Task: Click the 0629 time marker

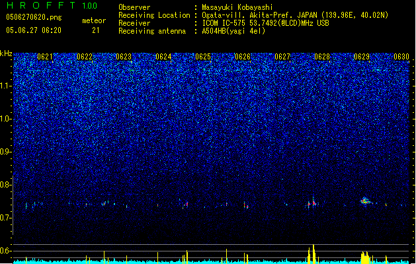Action: [x=362, y=57]
